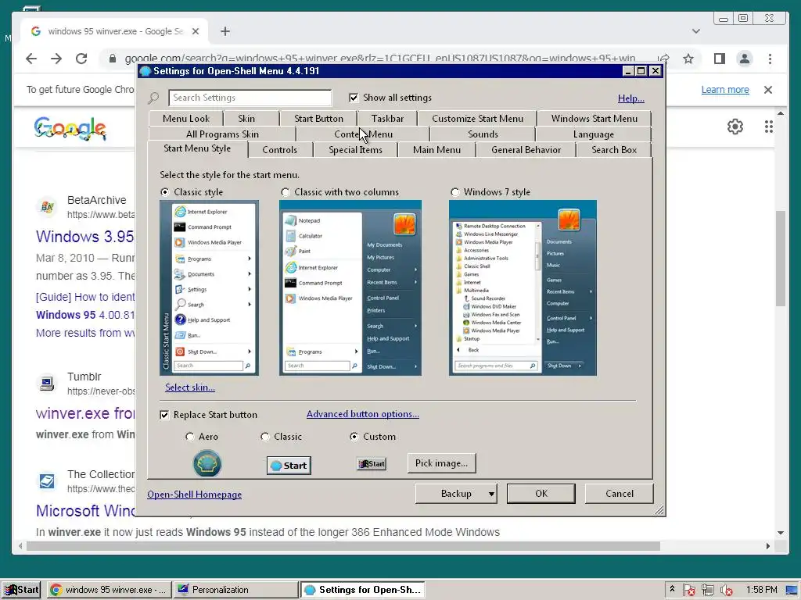Click the Cancel button
This screenshot has width=801, height=600.
tap(620, 494)
